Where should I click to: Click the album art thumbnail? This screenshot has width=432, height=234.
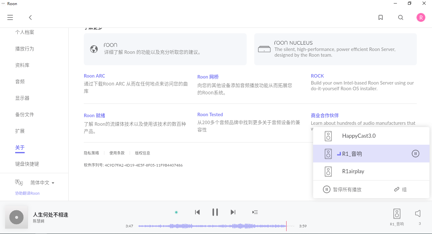click(x=16, y=217)
